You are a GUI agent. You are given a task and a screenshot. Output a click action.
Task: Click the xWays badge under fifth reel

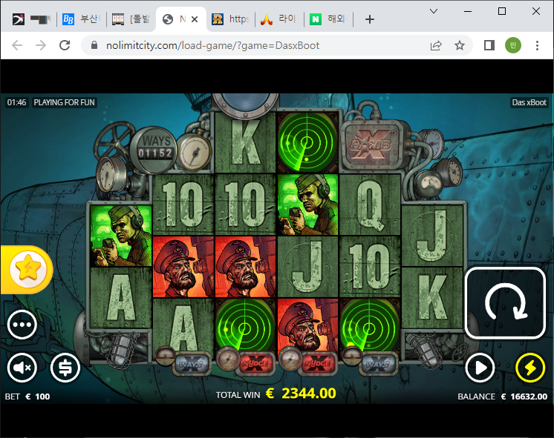point(379,364)
